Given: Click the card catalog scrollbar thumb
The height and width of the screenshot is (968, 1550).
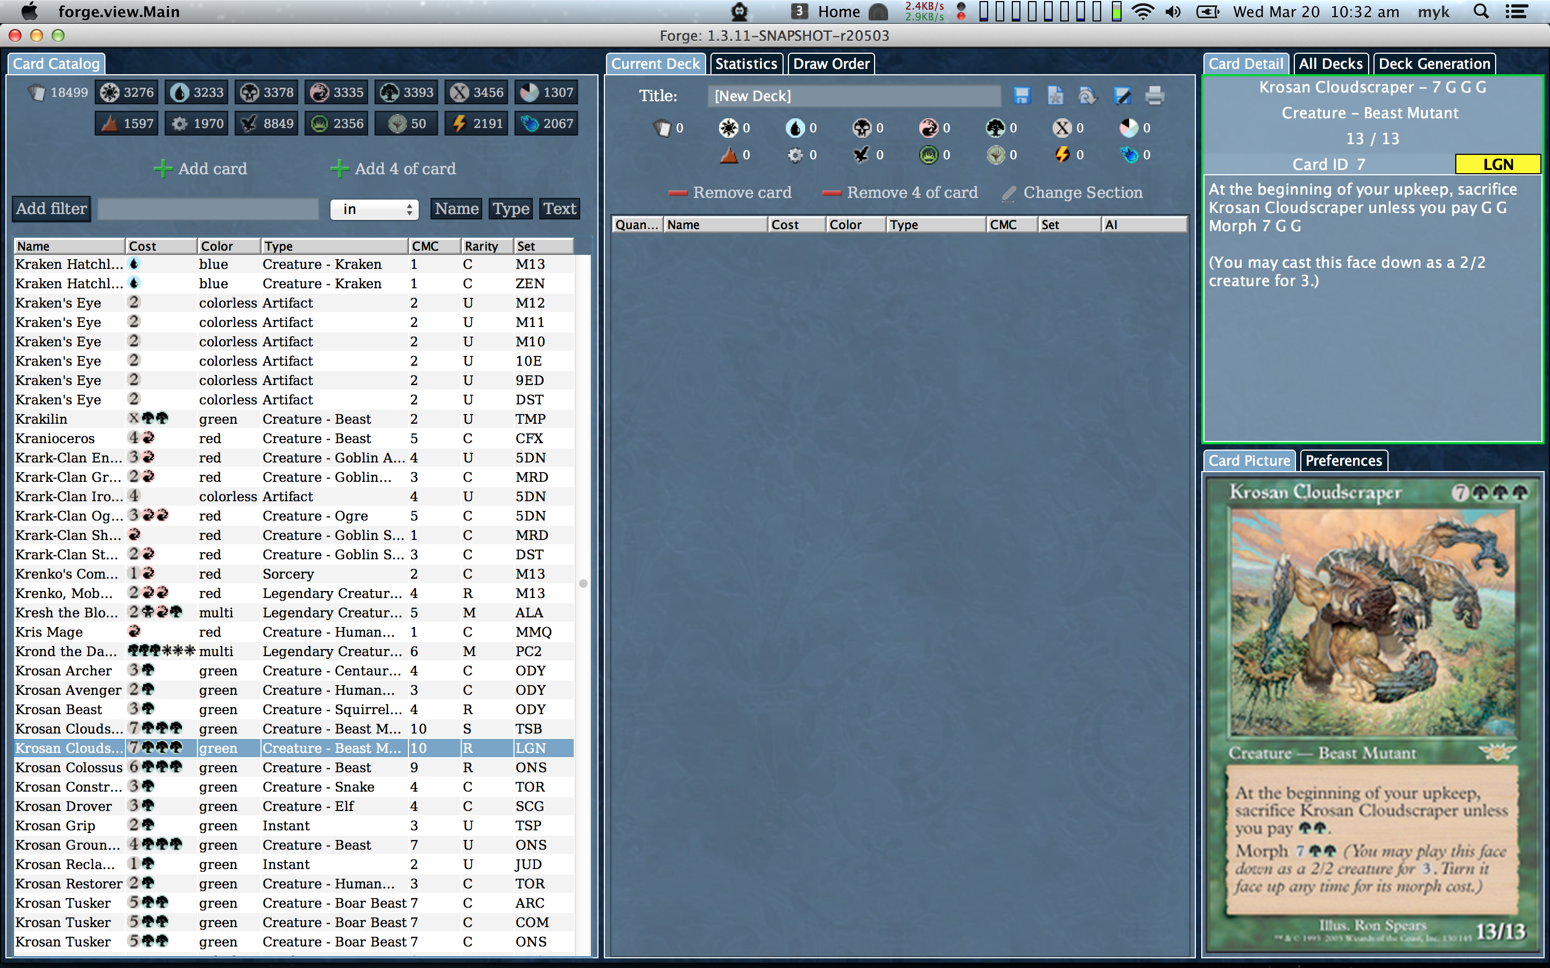Looking at the screenshot, I should [583, 583].
